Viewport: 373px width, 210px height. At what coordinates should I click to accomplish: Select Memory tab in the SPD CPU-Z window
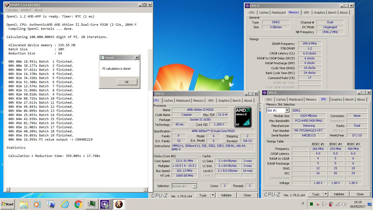(311, 100)
